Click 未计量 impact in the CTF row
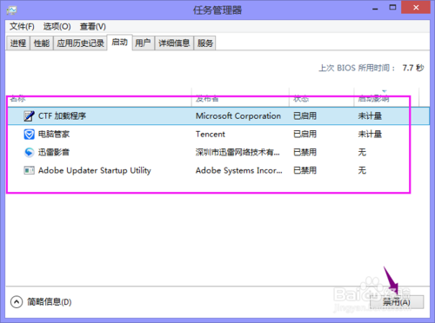 pyautogui.click(x=370, y=116)
